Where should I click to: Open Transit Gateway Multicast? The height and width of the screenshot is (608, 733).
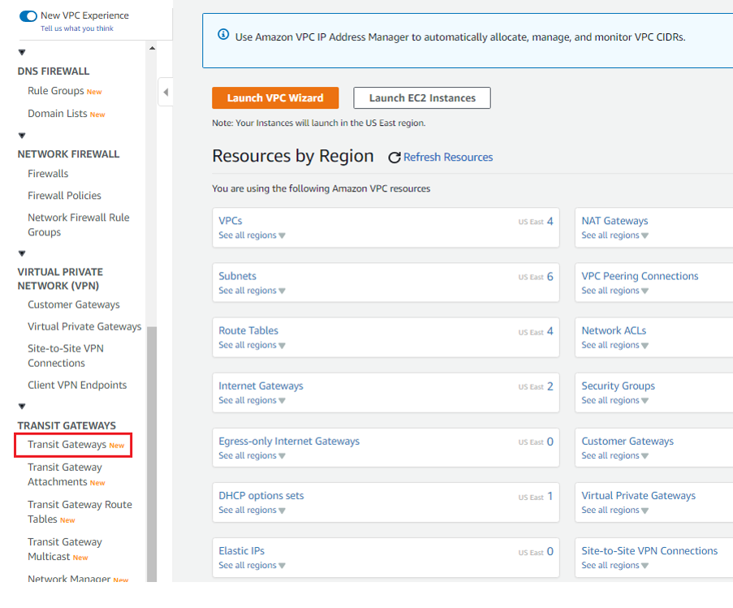click(x=64, y=549)
